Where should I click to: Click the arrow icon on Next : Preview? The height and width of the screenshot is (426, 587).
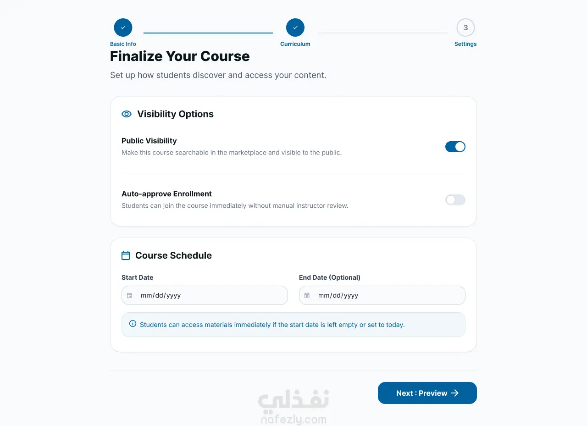pos(455,393)
